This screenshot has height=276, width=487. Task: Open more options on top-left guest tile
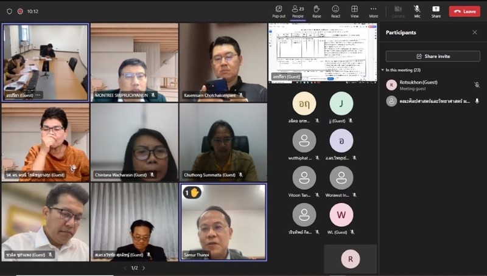(x=38, y=95)
